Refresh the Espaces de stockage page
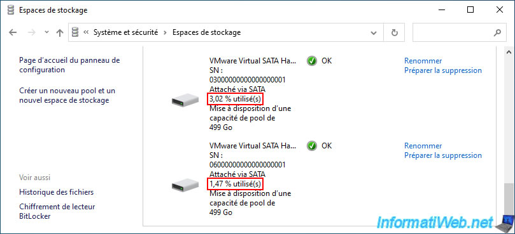Viewport: 515px width, 234px height. [x=395, y=32]
